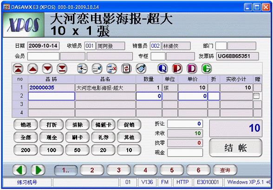Go to previous page with green left arrow

(x=19, y=170)
